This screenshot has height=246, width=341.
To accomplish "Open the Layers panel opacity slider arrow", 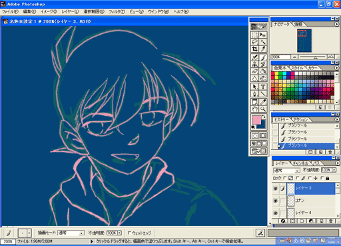I will tap(334, 170).
